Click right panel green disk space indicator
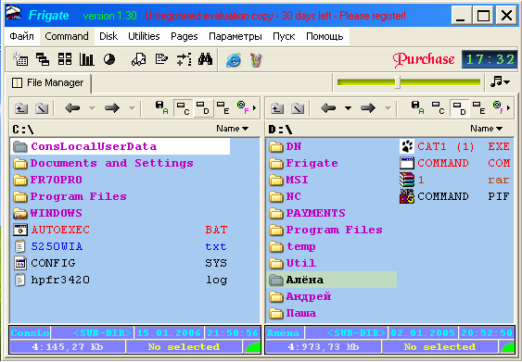This screenshot has width=522, height=362. point(508,347)
